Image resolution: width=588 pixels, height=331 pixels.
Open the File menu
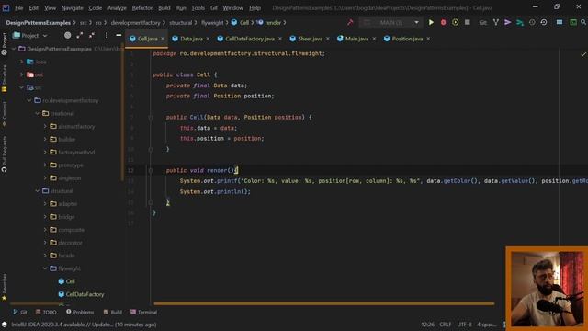(18, 8)
